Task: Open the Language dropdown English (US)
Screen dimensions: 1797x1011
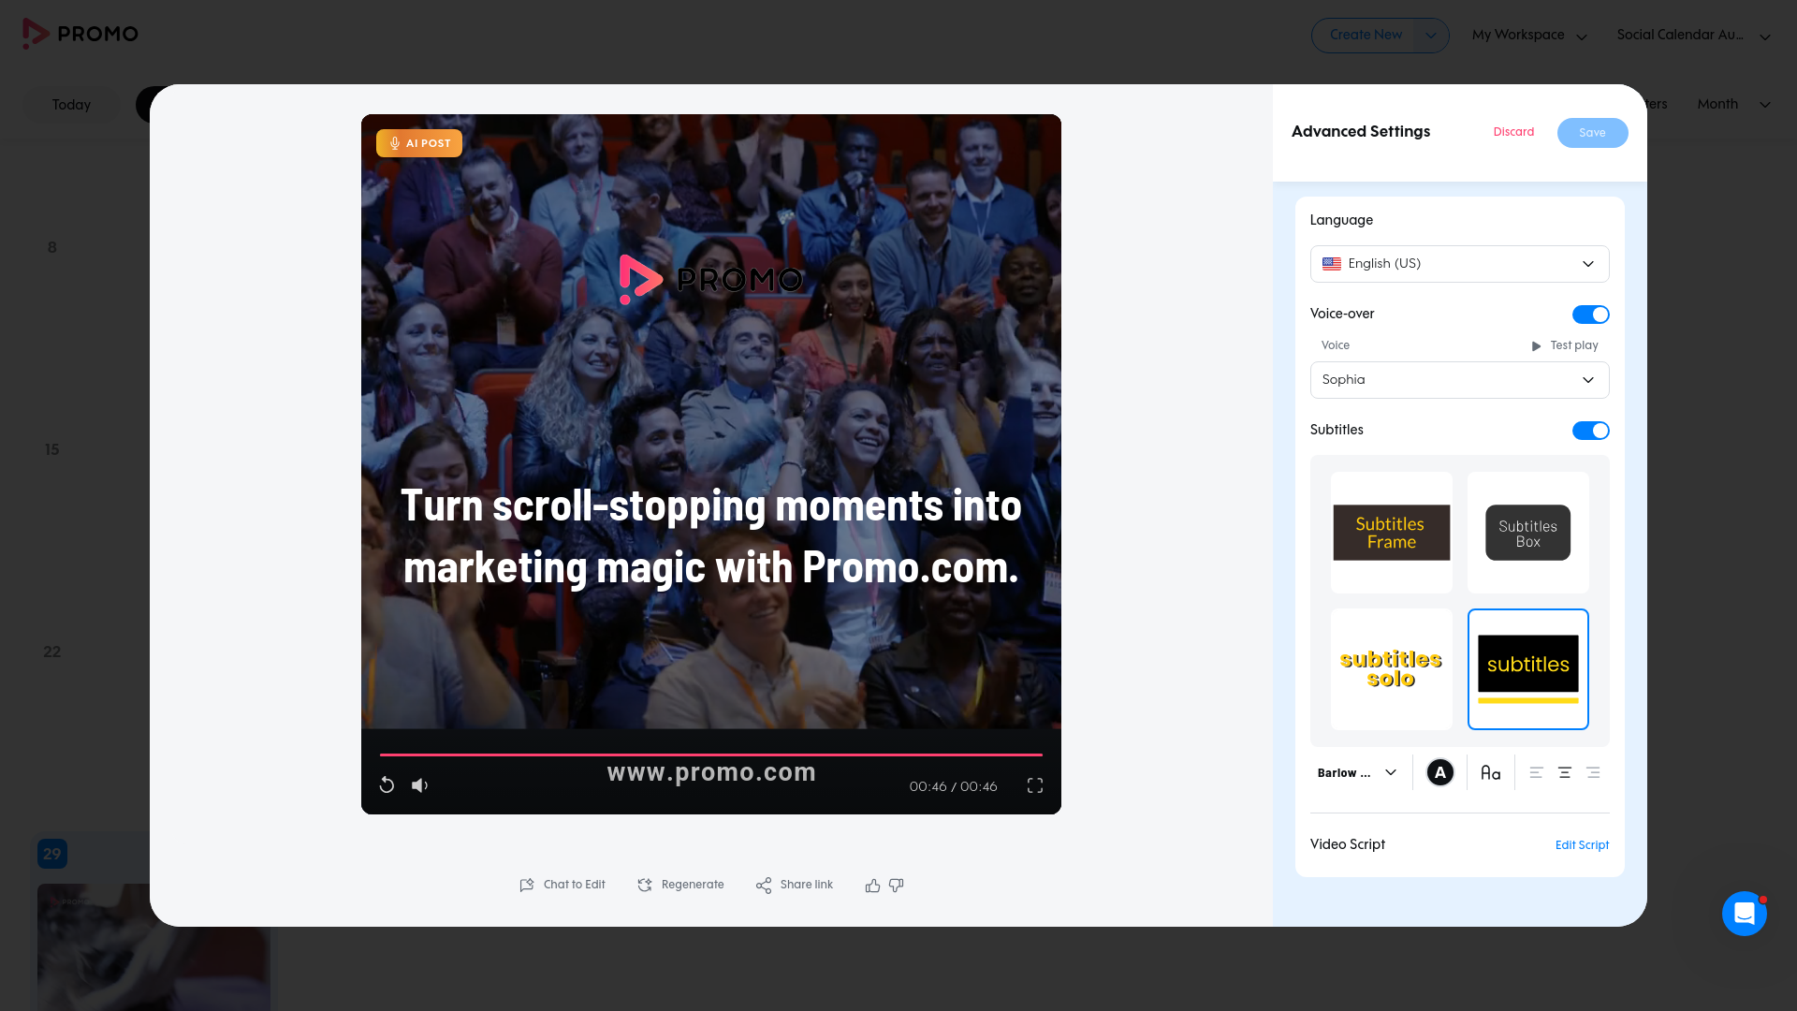Action: tap(1460, 264)
